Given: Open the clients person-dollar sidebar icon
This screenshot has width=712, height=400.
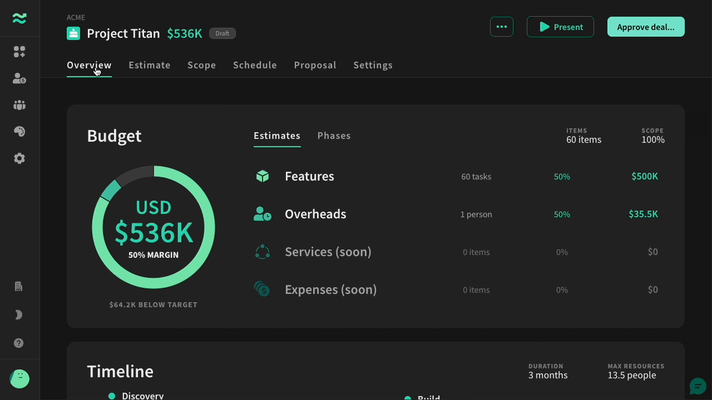Looking at the screenshot, I should point(19,78).
